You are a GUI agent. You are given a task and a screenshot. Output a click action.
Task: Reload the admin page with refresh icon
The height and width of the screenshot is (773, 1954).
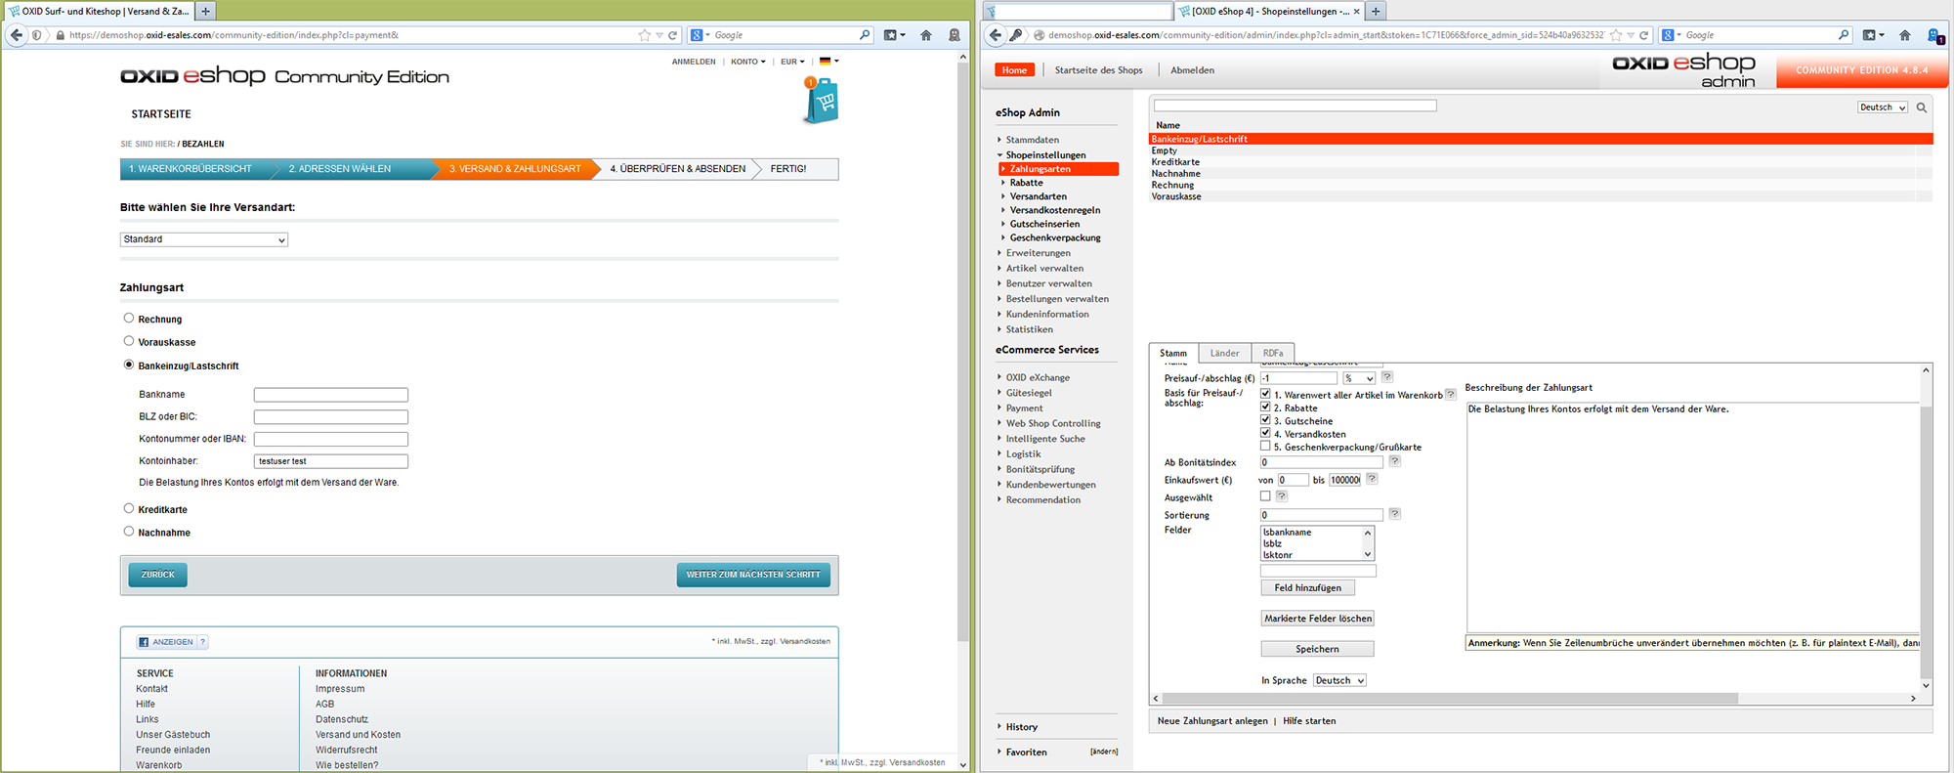point(1644,35)
